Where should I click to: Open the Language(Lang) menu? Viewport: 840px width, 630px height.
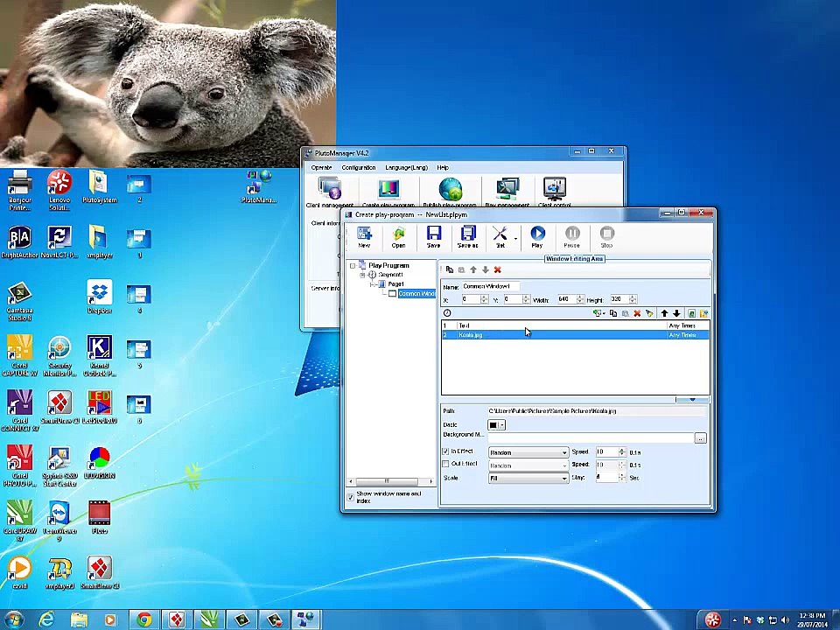click(406, 167)
